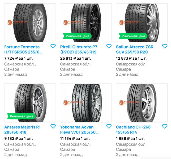Click 'Рыночная цена' badge on Pirelli listing
171x159 pixels.
[77, 36]
